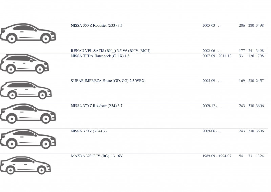Image resolution: width=271 pixels, height=192 pixels.
Task: Click the Mazda 323 C IV car icon
Action: [26, 165]
